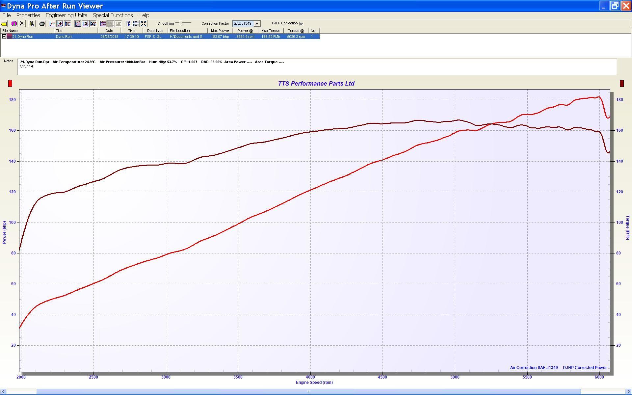Click the cursor with 123 readout icon
Screen dimensions: 632x395
[x=128, y=24]
